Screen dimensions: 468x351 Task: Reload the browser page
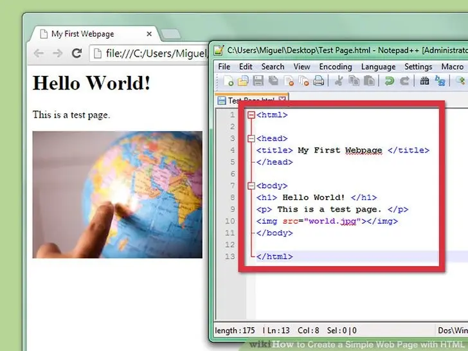[76, 53]
